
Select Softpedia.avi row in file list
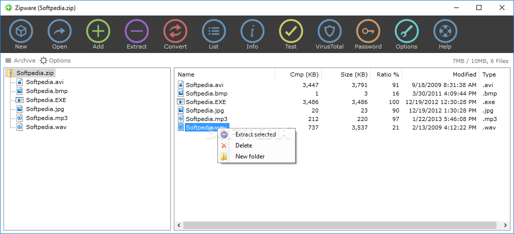[343, 85]
